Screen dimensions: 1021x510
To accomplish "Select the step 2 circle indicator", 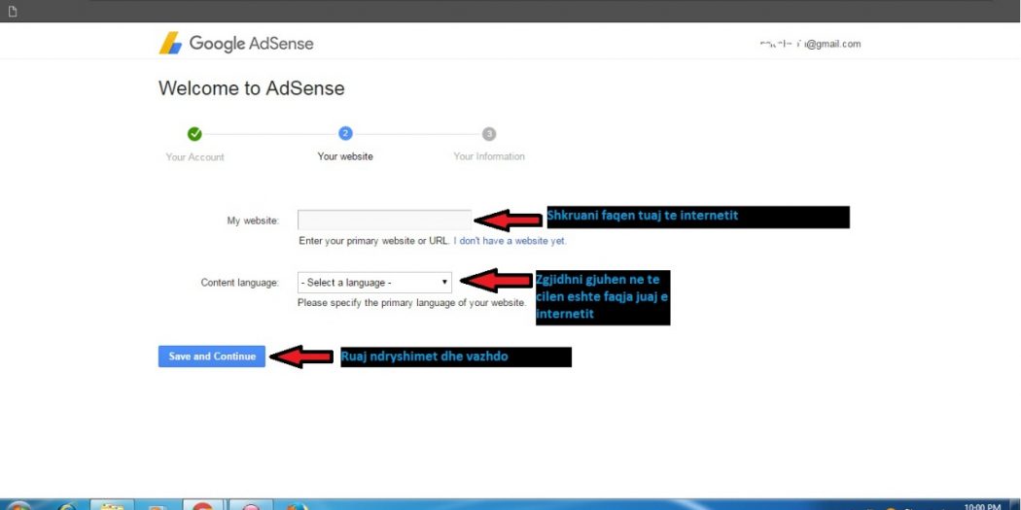I will [346, 133].
